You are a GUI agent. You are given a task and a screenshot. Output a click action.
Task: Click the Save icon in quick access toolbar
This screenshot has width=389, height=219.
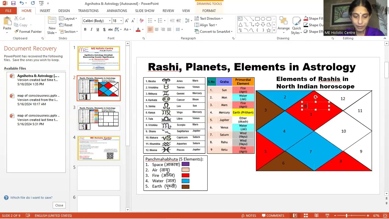(x=13, y=3)
